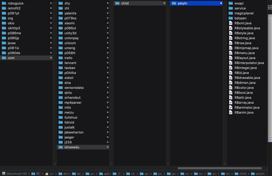Click the peiyin folder icon
The image size is (272, 176).
174,3
